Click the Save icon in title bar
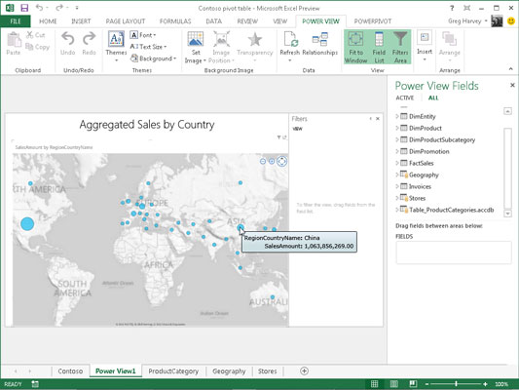 tap(24, 8)
